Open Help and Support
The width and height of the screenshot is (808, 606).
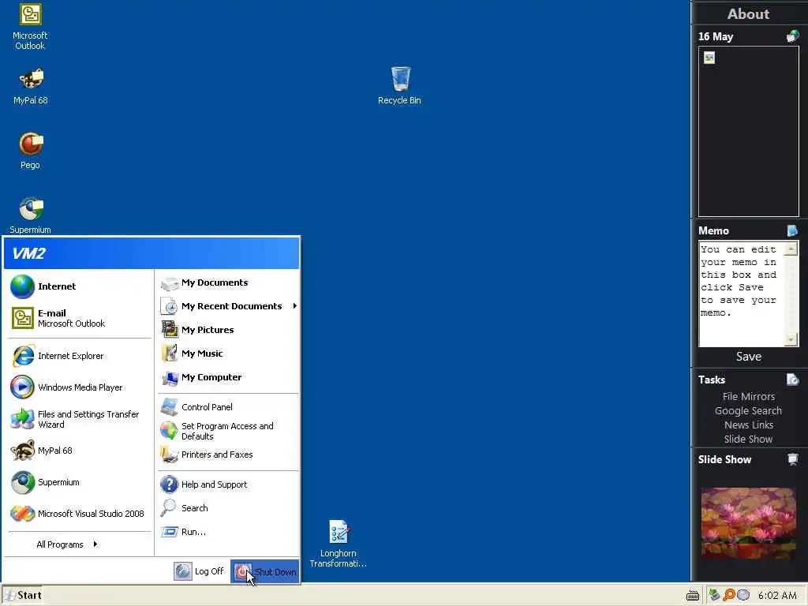228,484
